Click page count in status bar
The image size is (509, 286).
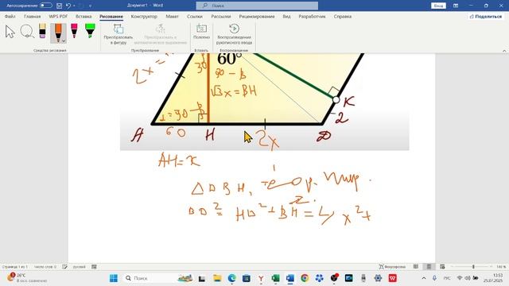tap(15, 267)
